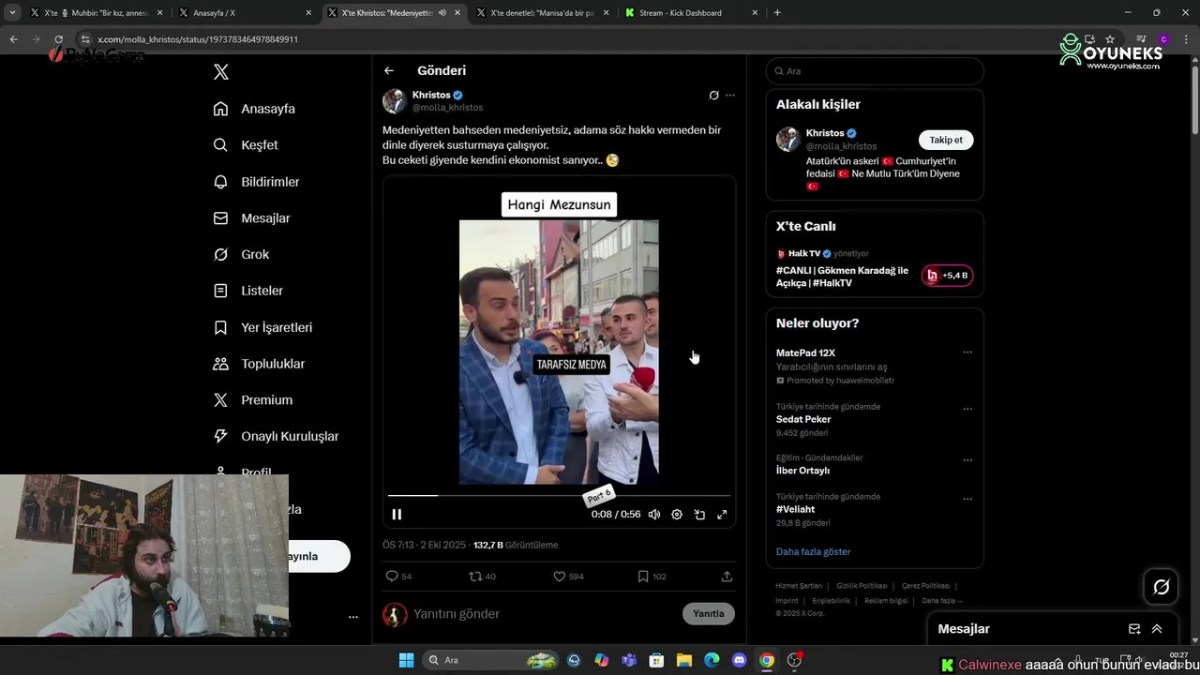Click Khristos author avatar on the post

(395, 101)
